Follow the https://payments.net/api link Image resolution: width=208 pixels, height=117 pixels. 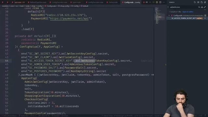(x=69, y=19)
